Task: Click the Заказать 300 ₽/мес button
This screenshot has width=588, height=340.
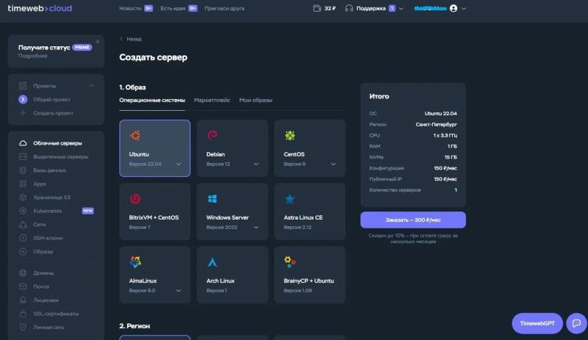Action: coord(413,220)
